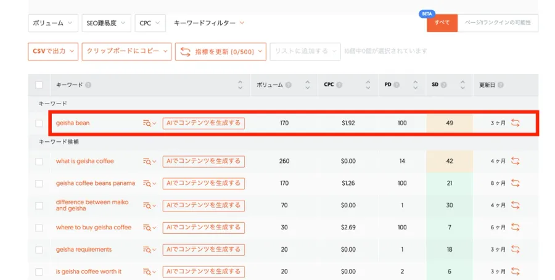Open the CSVで出力 export dropdown

click(53, 51)
